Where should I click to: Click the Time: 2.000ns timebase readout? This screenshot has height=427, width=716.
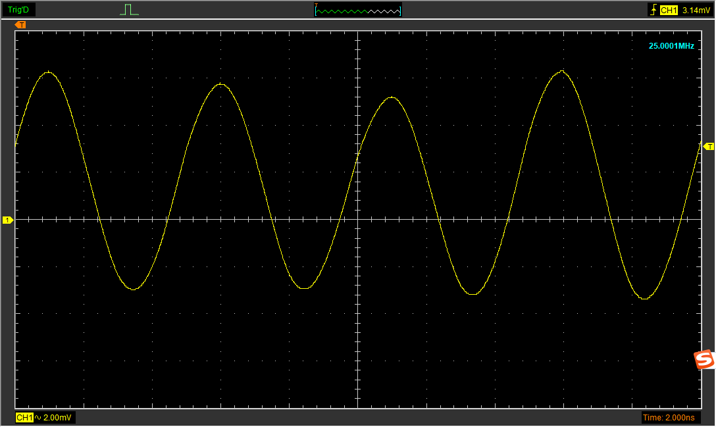pos(669,417)
